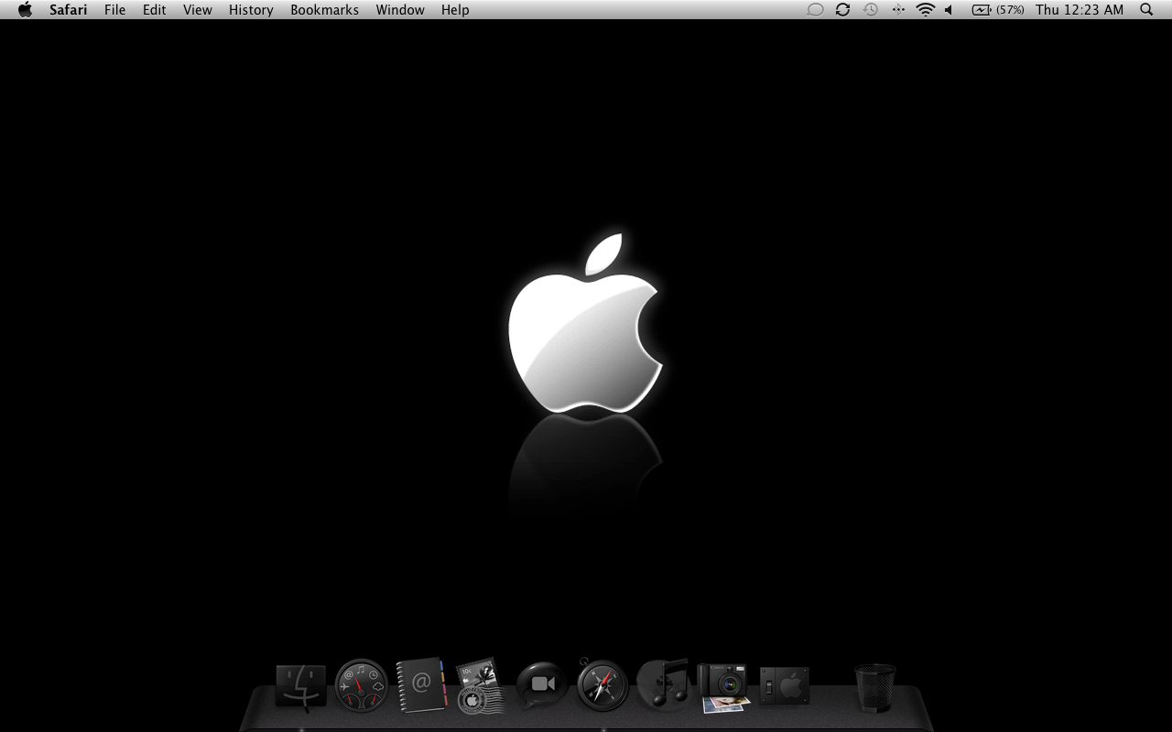Open the View menu
The height and width of the screenshot is (732, 1172).
click(198, 10)
